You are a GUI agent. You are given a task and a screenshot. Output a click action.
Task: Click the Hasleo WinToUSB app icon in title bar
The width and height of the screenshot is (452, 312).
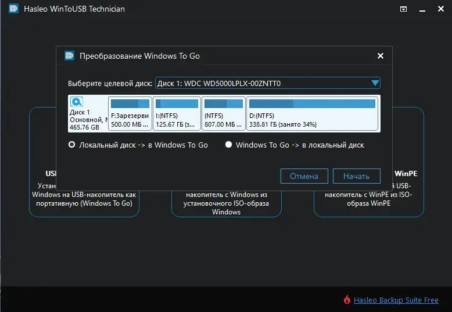pyautogui.click(x=13, y=9)
